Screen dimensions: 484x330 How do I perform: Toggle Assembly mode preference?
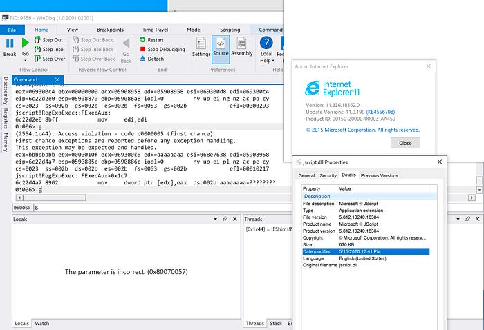tap(242, 47)
